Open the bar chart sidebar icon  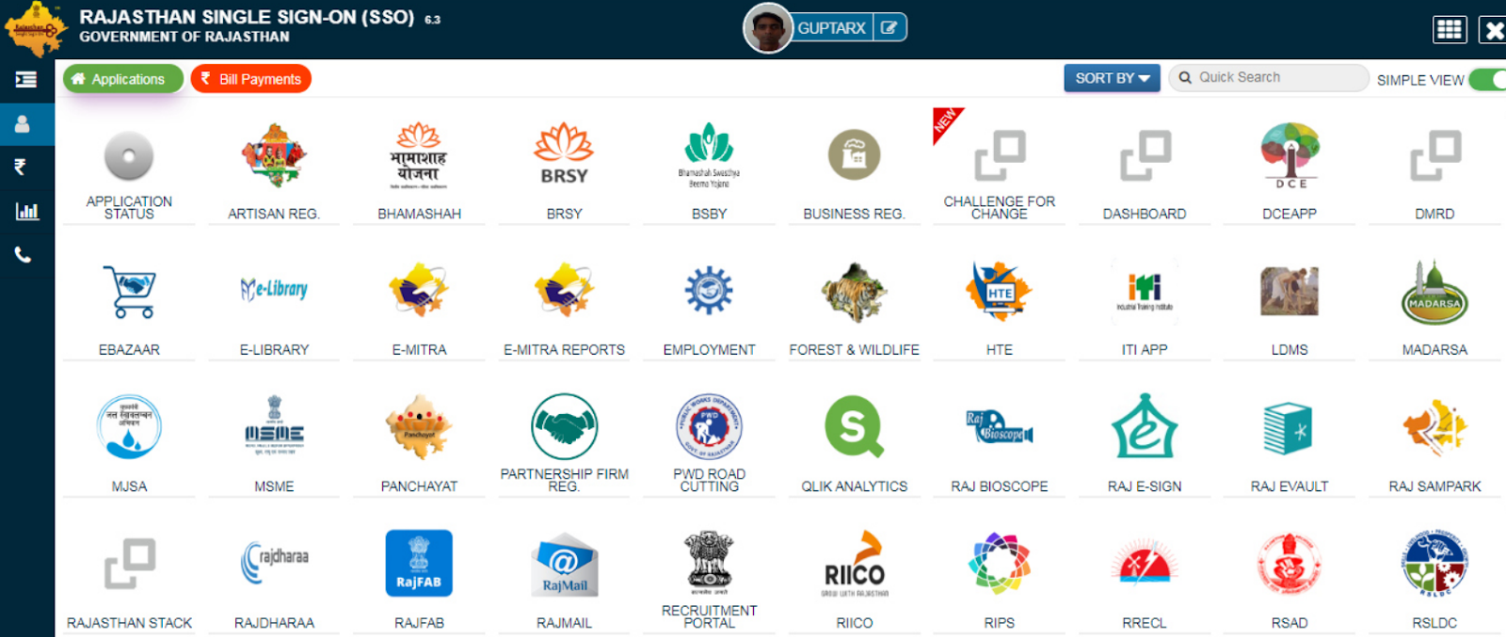(x=27, y=211)
